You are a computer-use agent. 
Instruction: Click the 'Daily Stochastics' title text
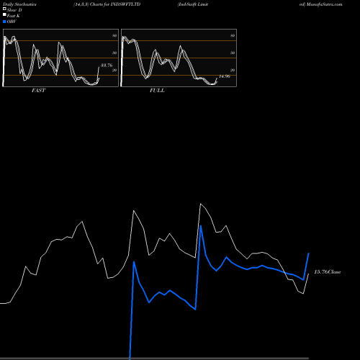[x=19, y=4]
